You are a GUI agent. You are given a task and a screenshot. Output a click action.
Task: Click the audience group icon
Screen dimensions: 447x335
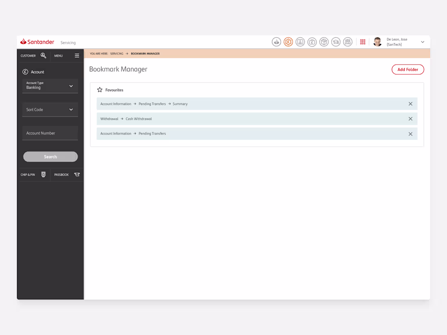point(347,41)
